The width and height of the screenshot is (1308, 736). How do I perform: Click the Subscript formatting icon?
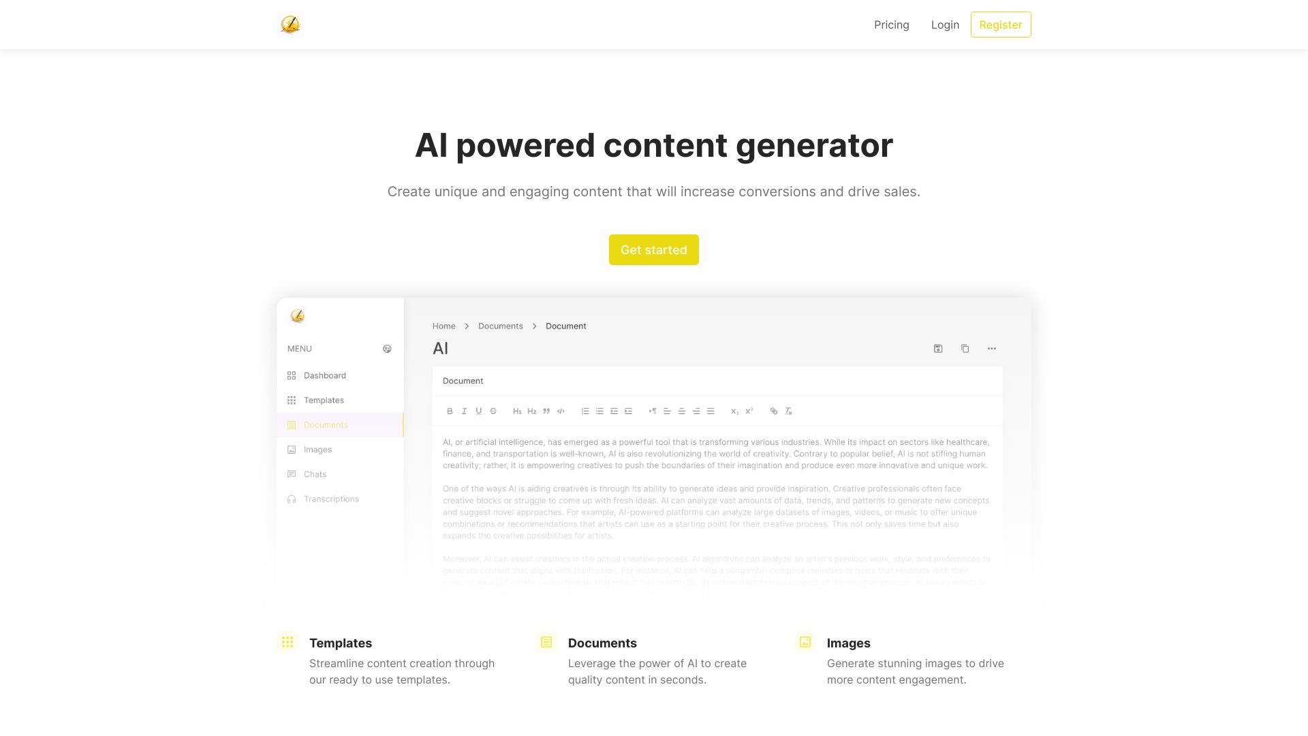(734, 411)
